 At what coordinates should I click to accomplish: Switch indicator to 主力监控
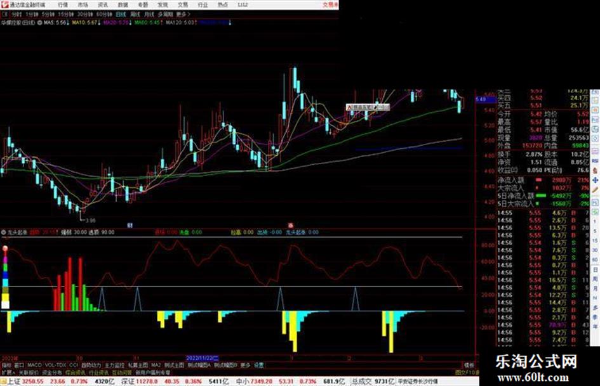point(114,365)
